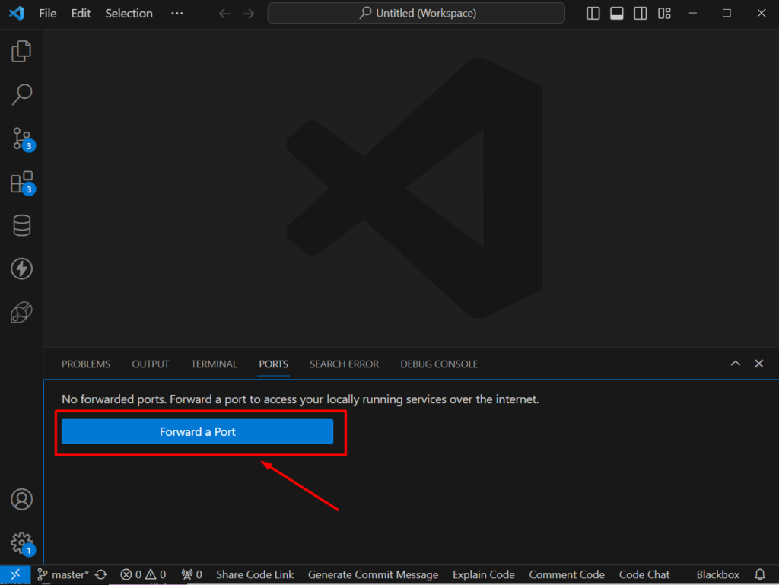779x585 pixels.
Task: Open notifications bell icon
Action: (x=760, y=574)
